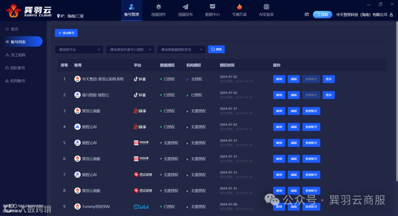The width and height of the screenshot is (398, 216).
Task: Click avatar of 福马智能-猿智云
Action: click(77, 95)
